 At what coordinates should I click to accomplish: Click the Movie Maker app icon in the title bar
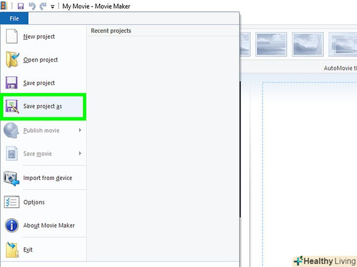coord(3,6)
